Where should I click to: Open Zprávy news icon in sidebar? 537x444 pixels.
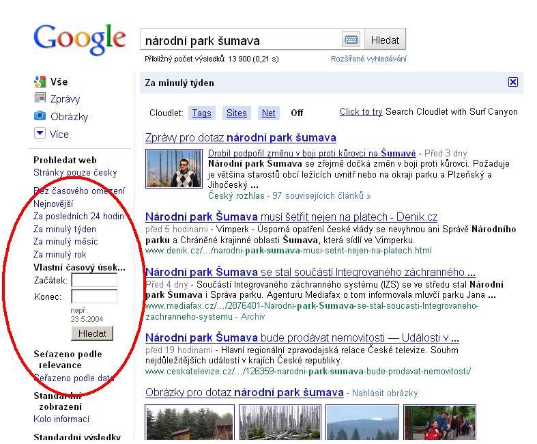(x=40, y=99)
